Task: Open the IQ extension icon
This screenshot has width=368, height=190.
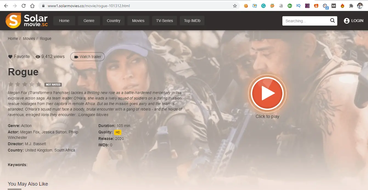Action: (299, 6)
